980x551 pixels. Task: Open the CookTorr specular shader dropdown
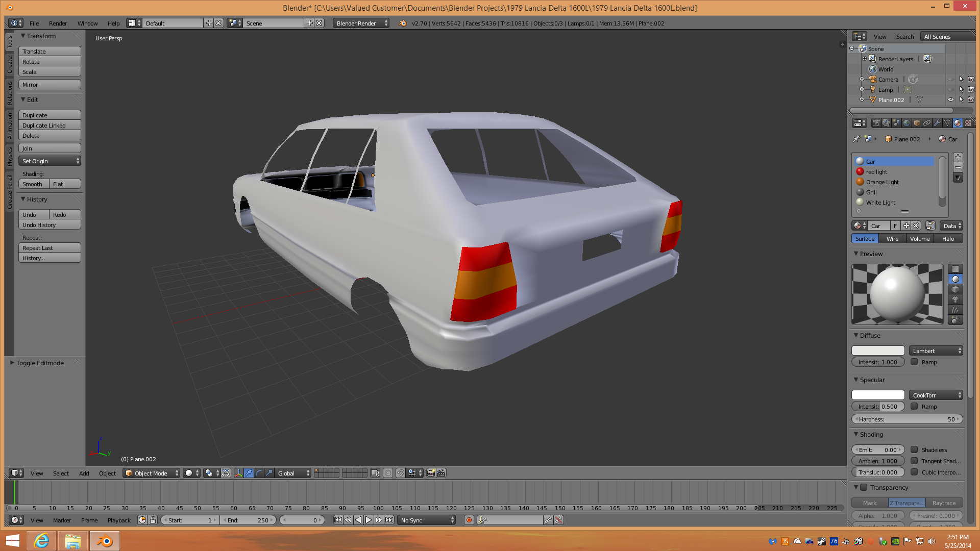click(x=936, y=395)
